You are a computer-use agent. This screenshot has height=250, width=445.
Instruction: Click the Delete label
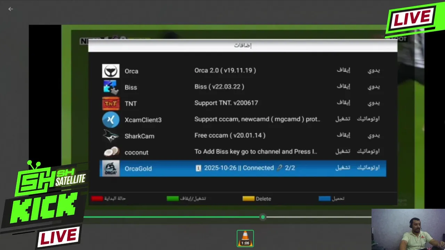[263, 199]
